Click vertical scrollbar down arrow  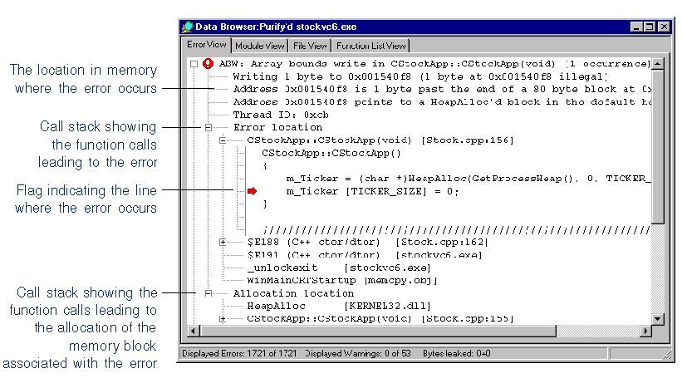tap(658, 319)
